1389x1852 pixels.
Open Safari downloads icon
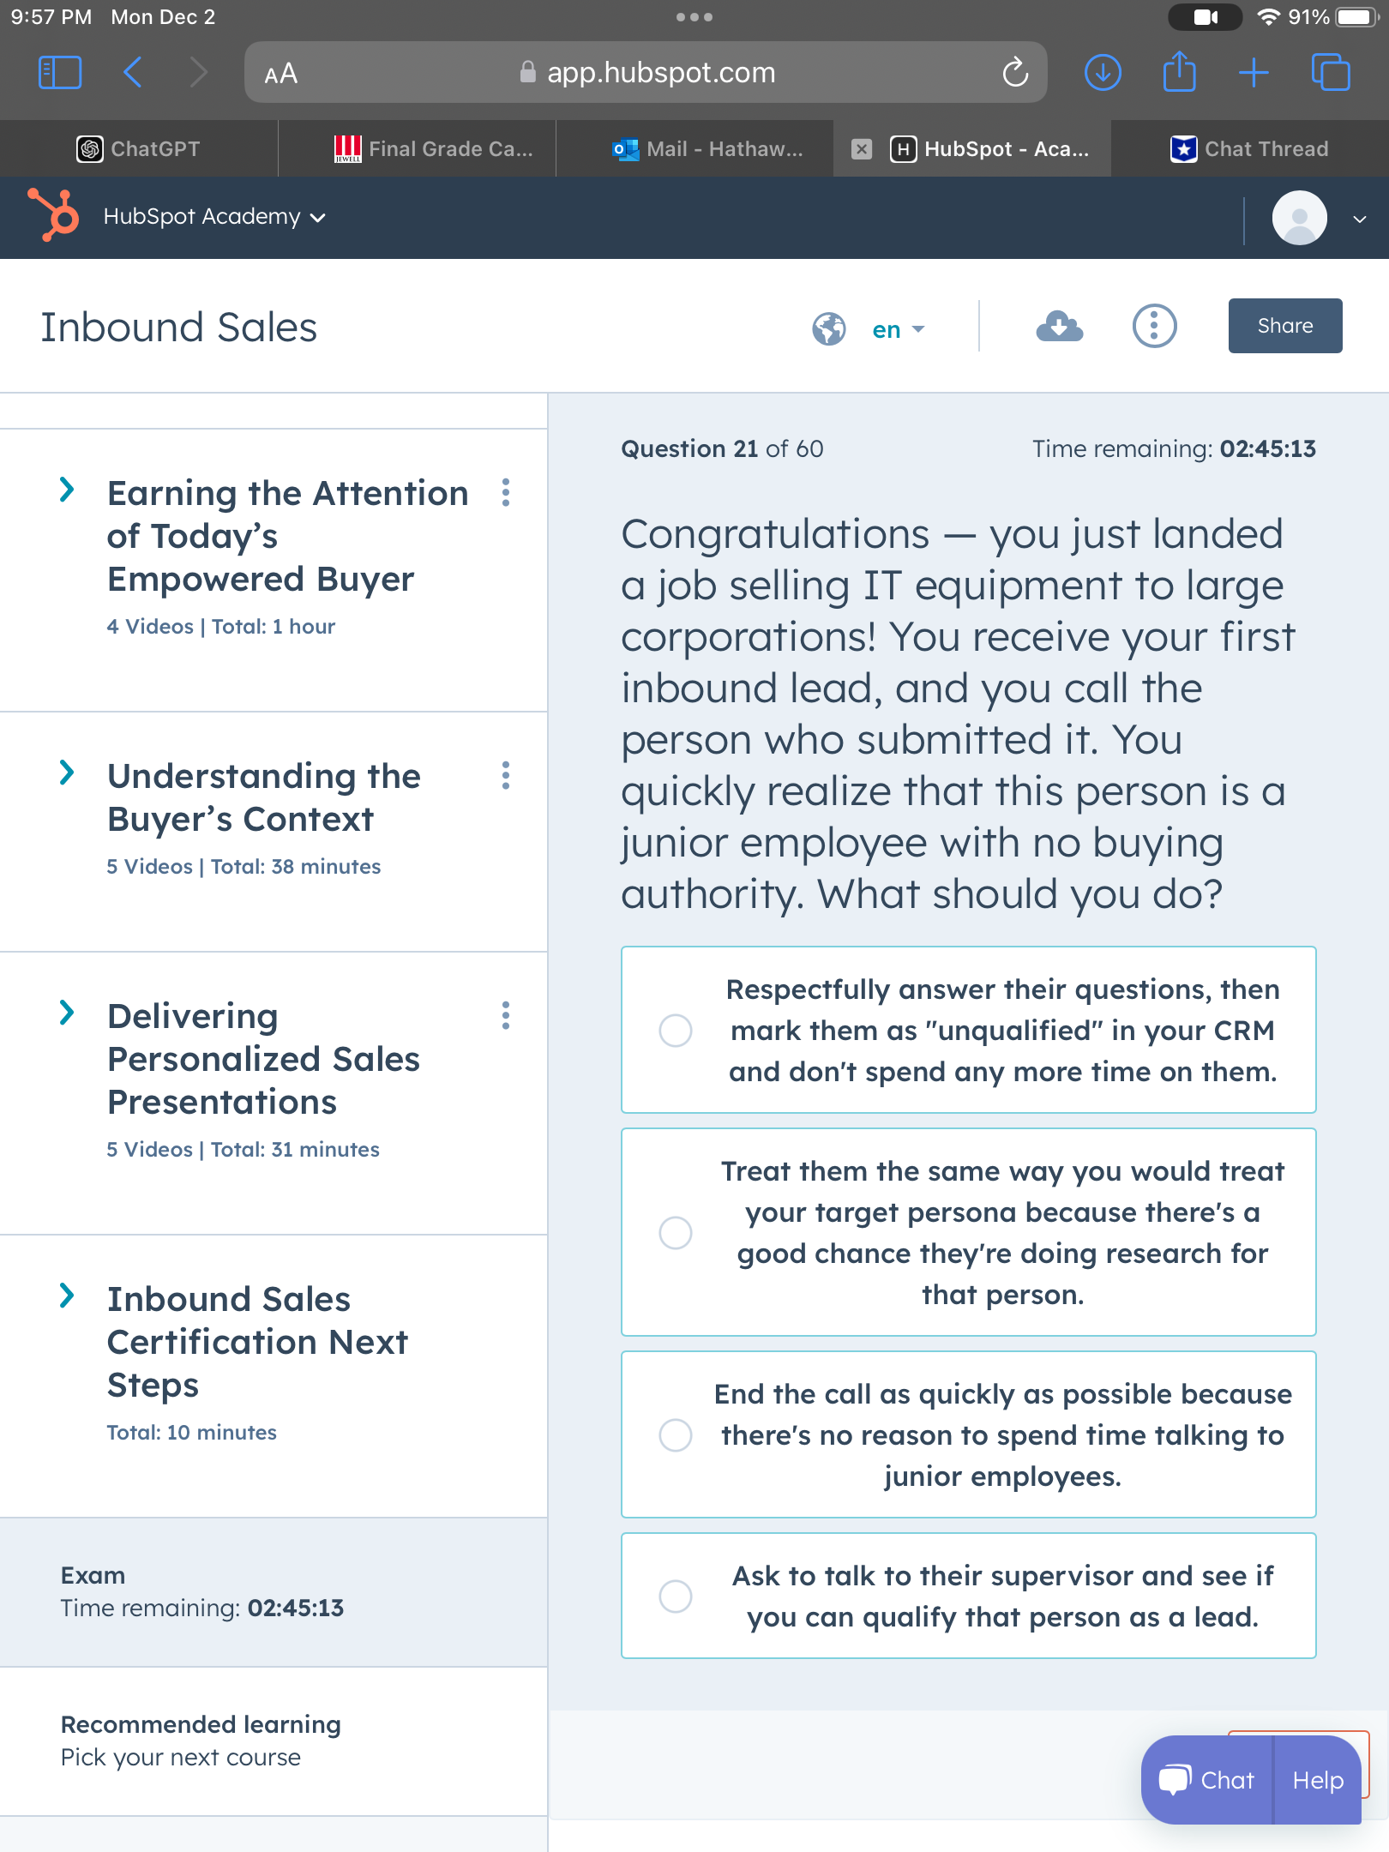pos(1103,73)
